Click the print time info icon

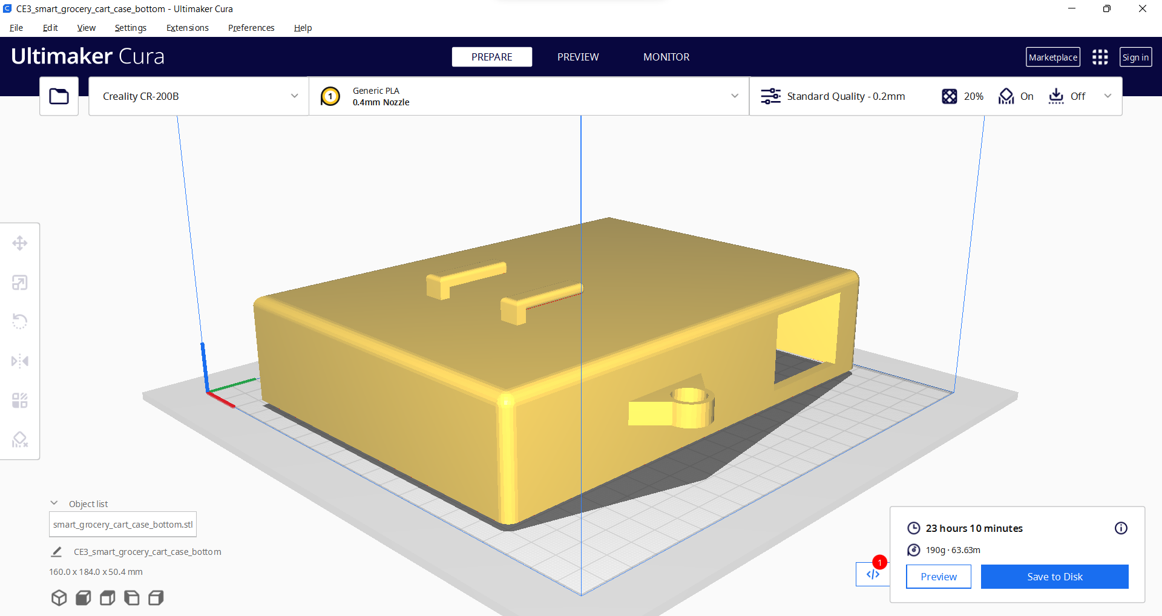(1121, 528)
